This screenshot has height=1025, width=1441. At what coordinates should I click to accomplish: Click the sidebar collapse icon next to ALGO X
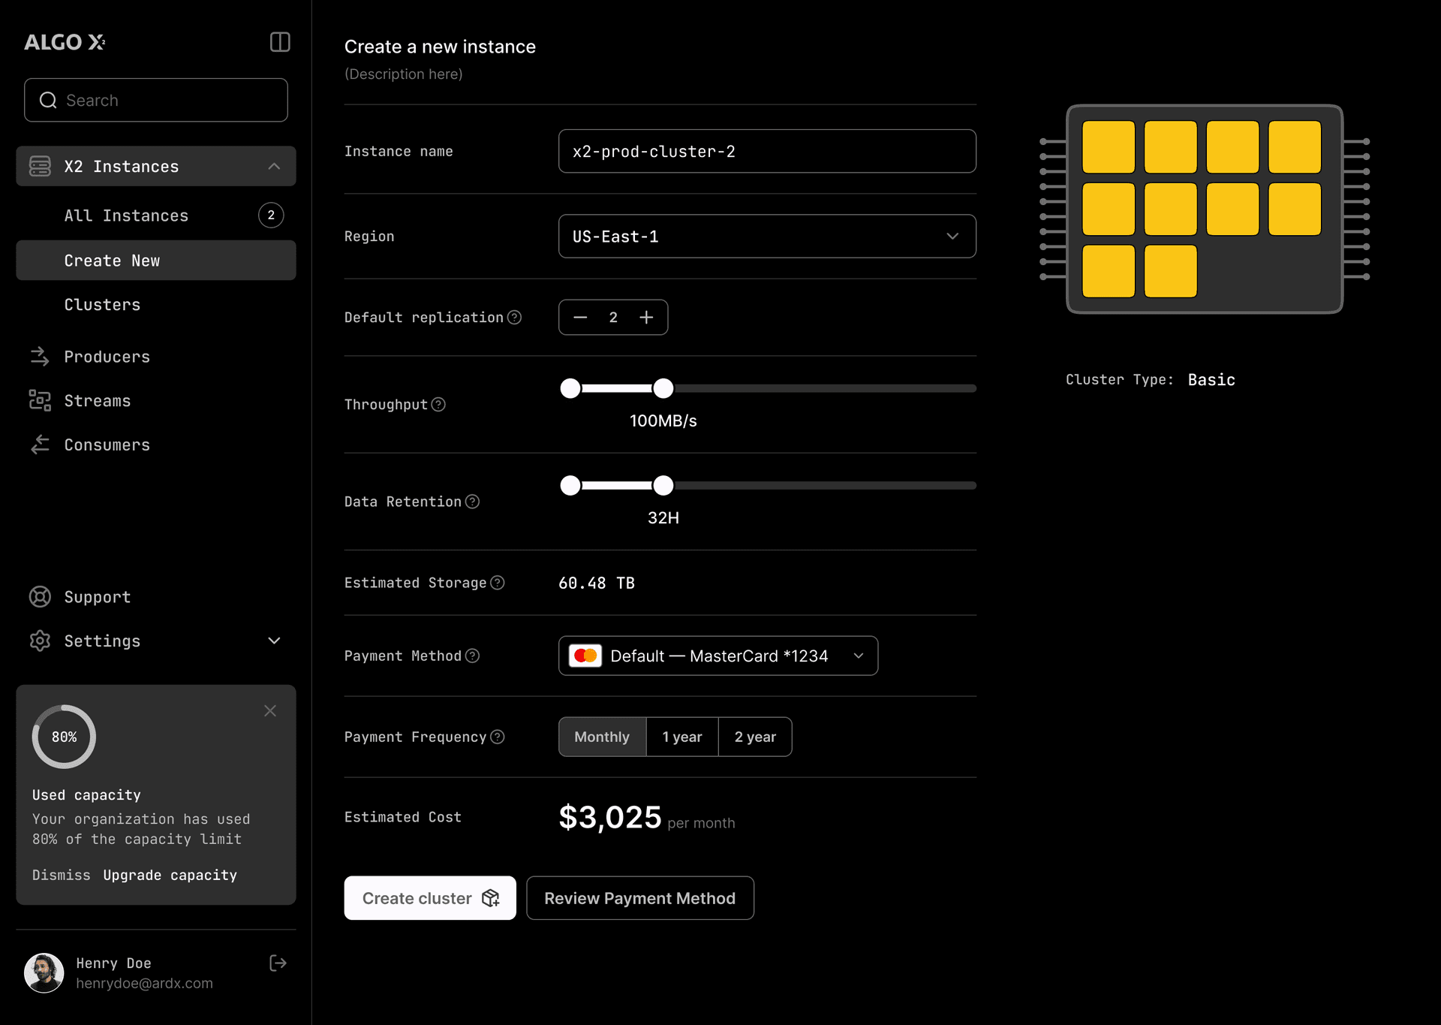[x=278, y=42]
